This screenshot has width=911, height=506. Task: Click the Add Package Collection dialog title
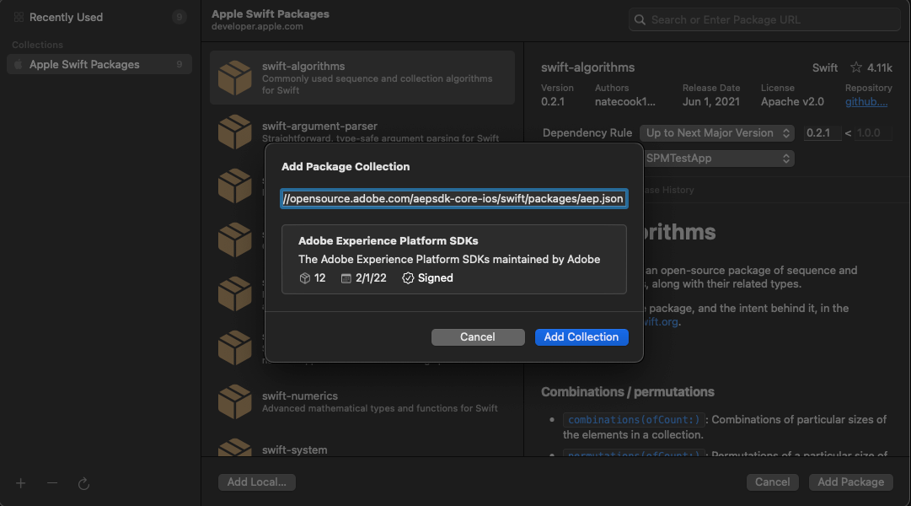click(x=346, y=167)
